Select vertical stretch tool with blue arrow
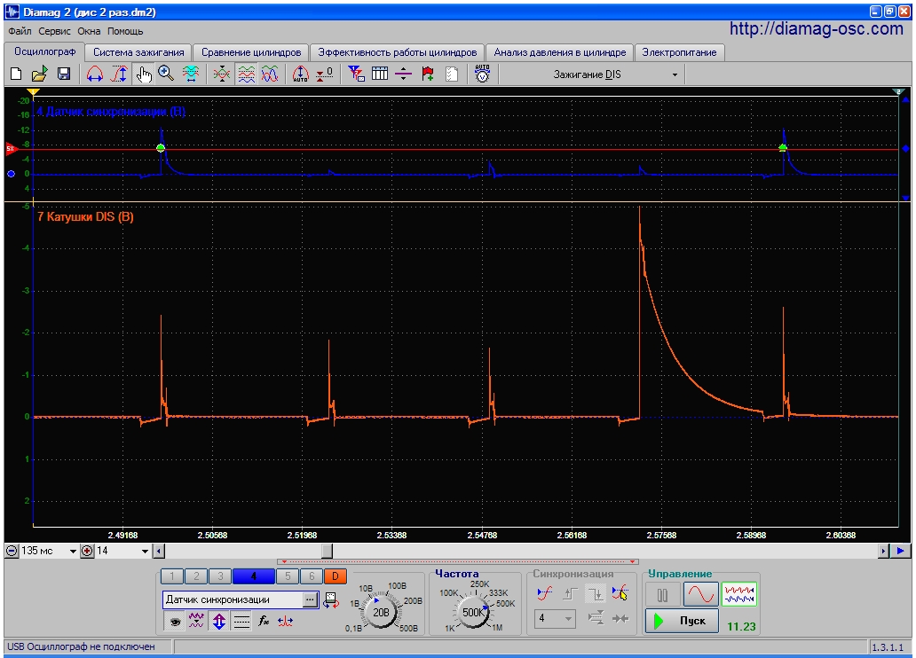The image size is (916, 658). 119,74
